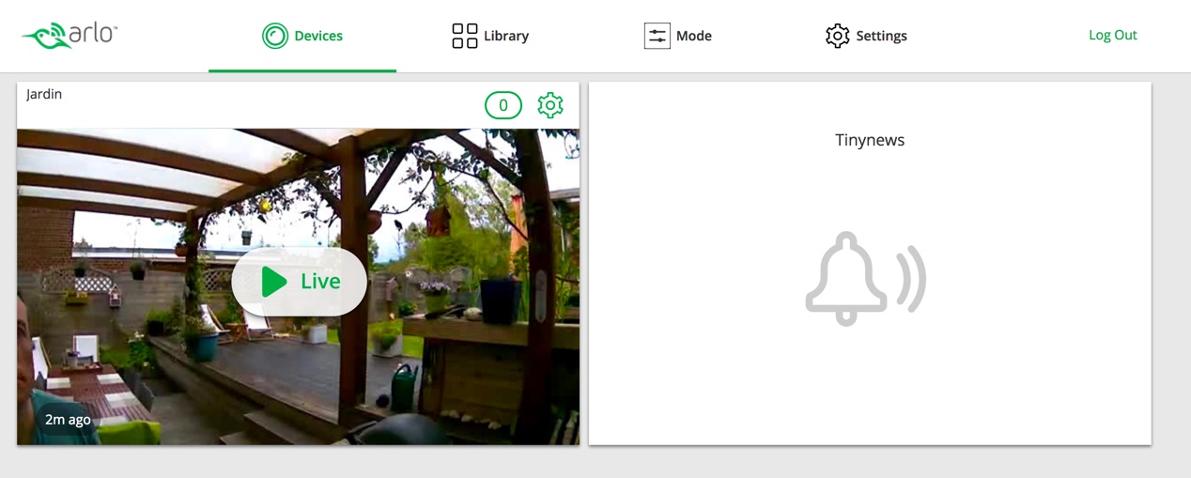
Task: Log out using the Log Out link
Action: [x=1112, y=35]
